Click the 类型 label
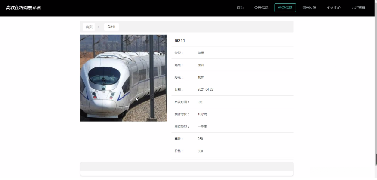This screenshot has width=377, height=180. (179, 53)
